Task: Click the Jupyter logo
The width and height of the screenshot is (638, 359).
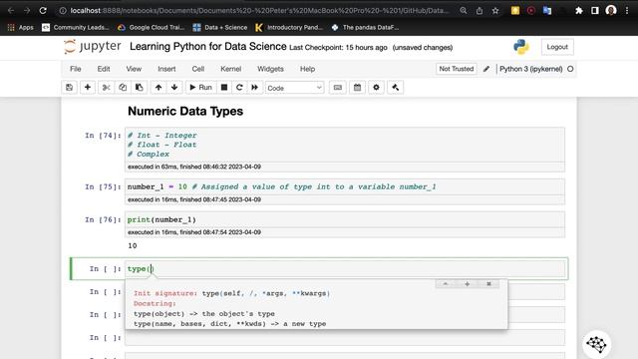Action: pyautogui.click(x=93, y=47)
